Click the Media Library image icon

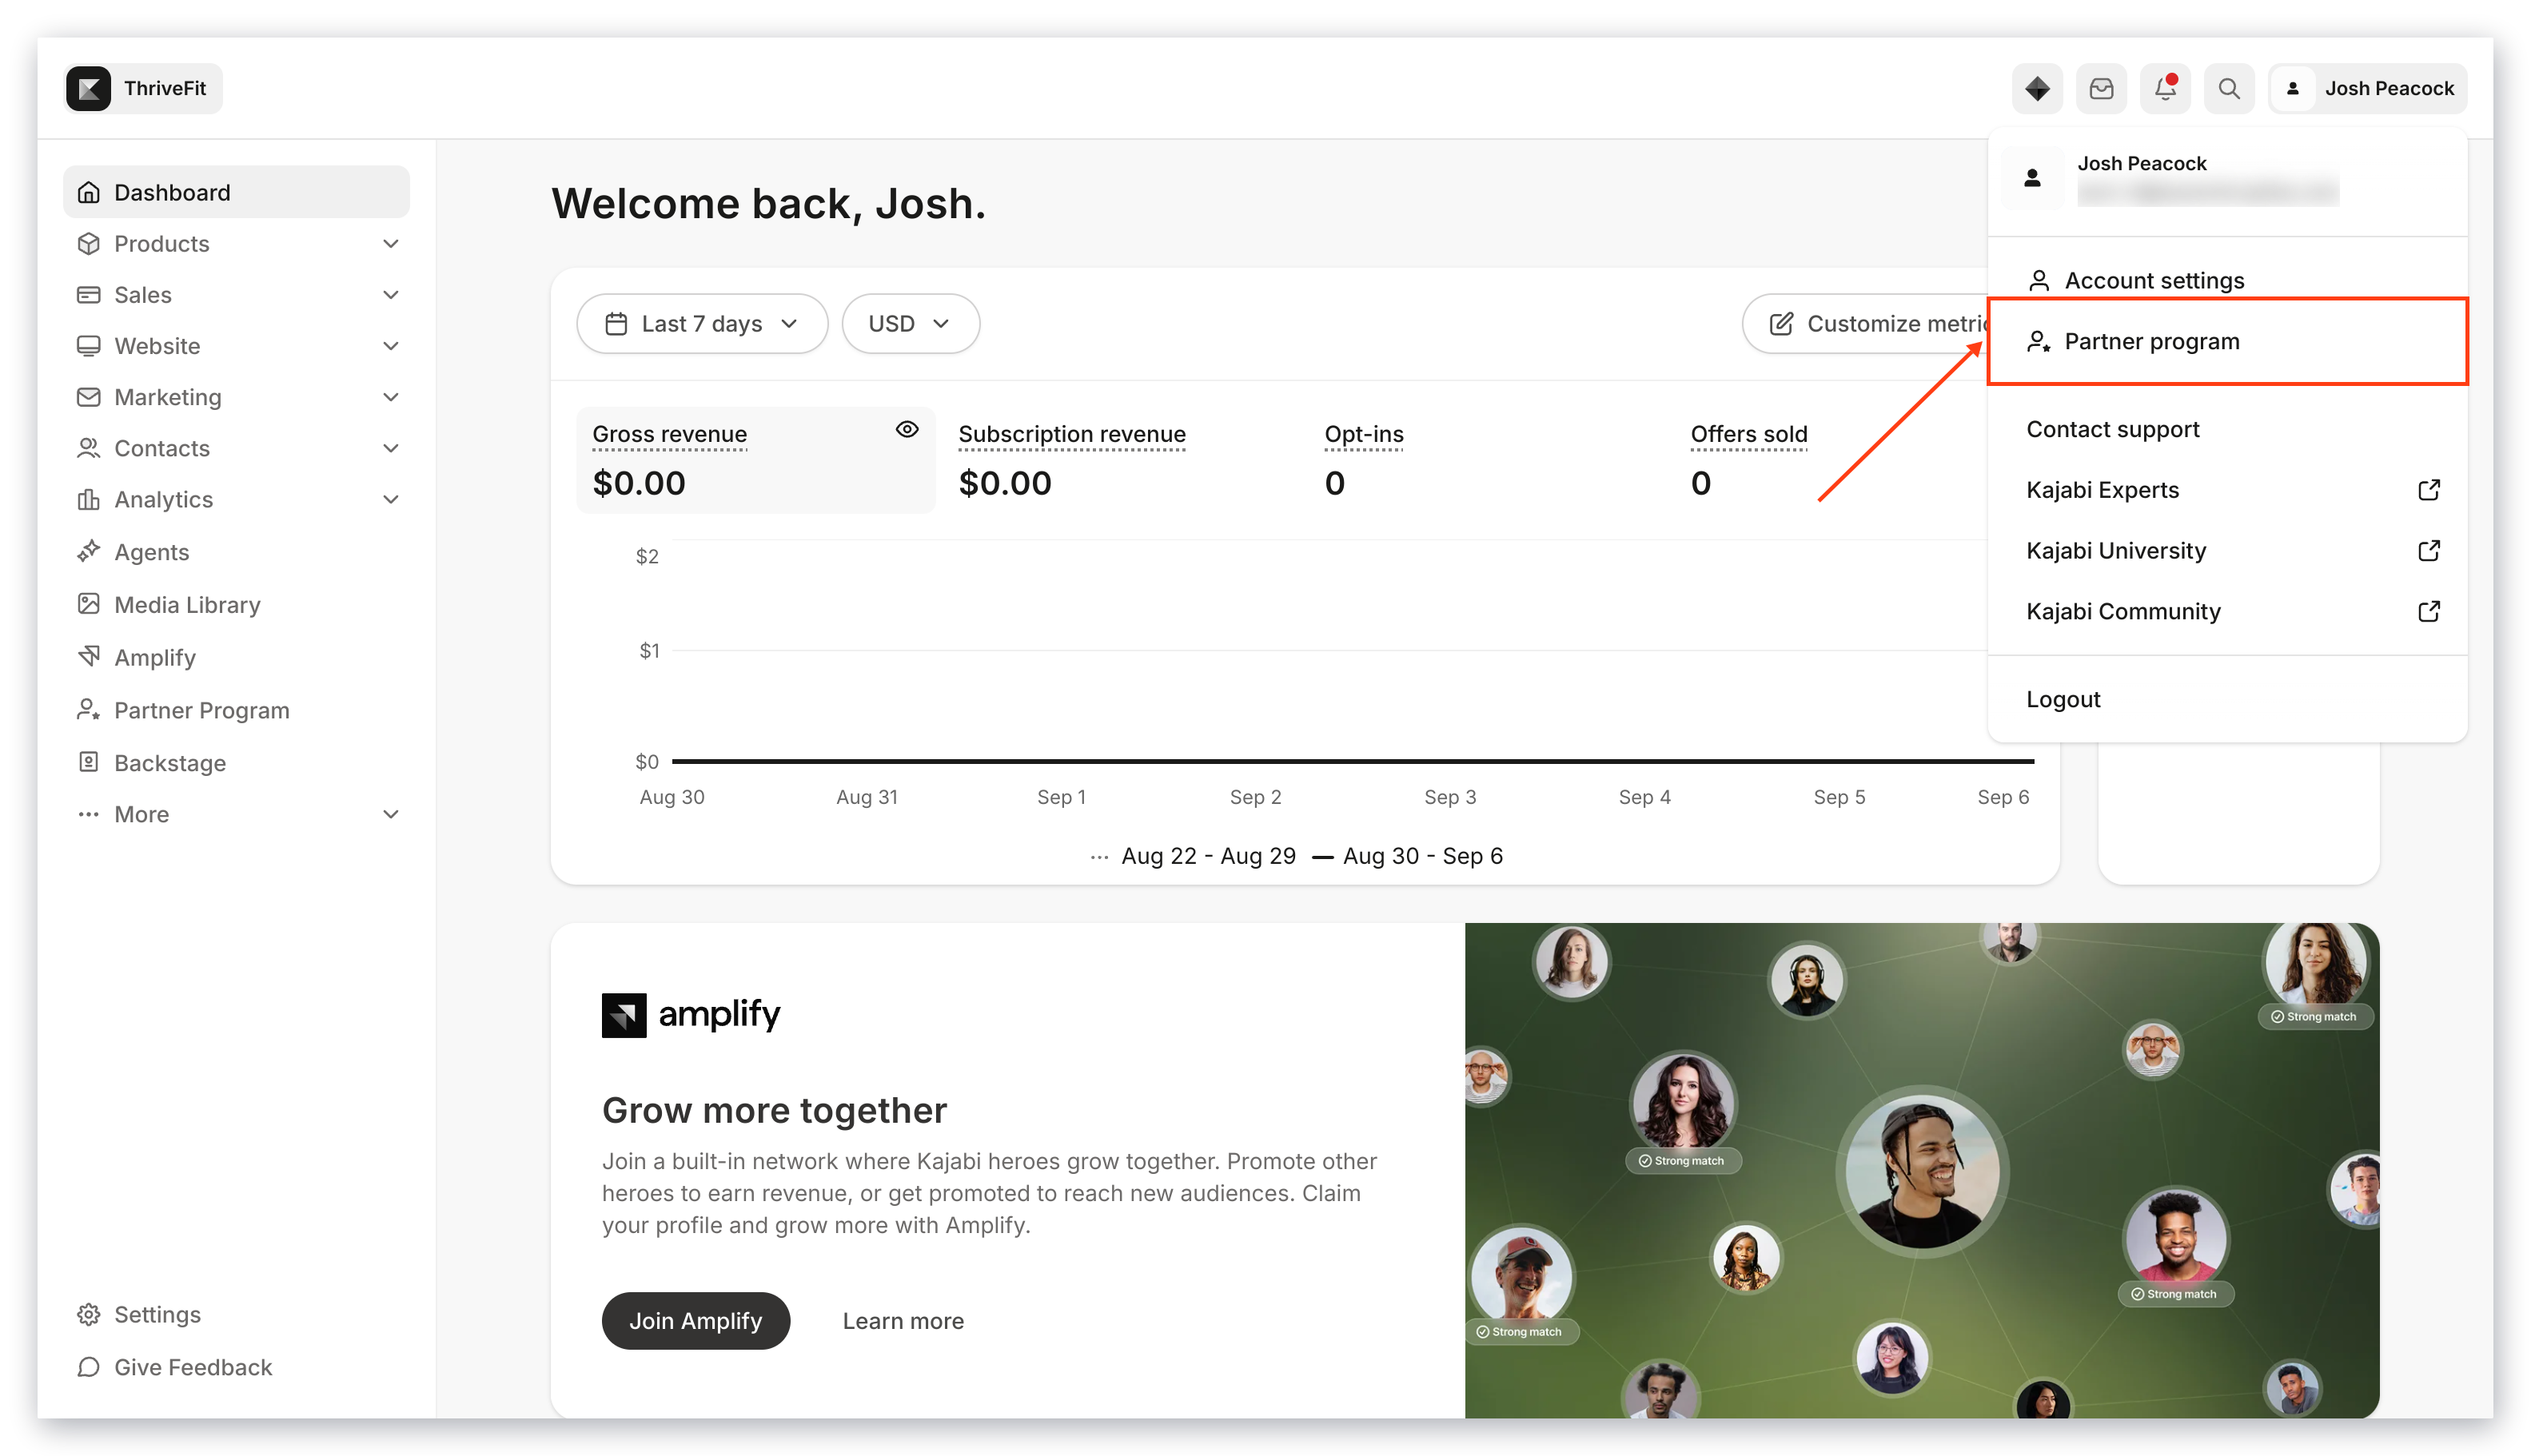pyautogui.click(x=89, y=604)
